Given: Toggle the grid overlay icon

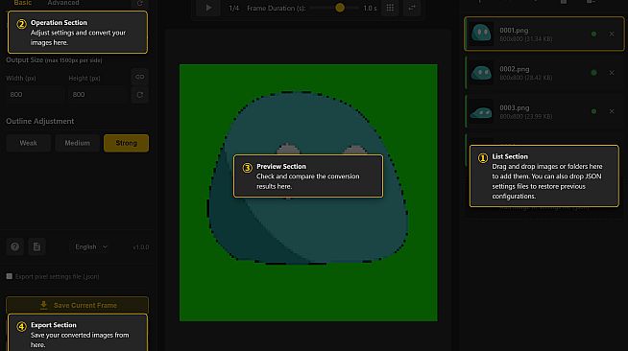Looking at the screenshot, I should (x=390, y=8).
